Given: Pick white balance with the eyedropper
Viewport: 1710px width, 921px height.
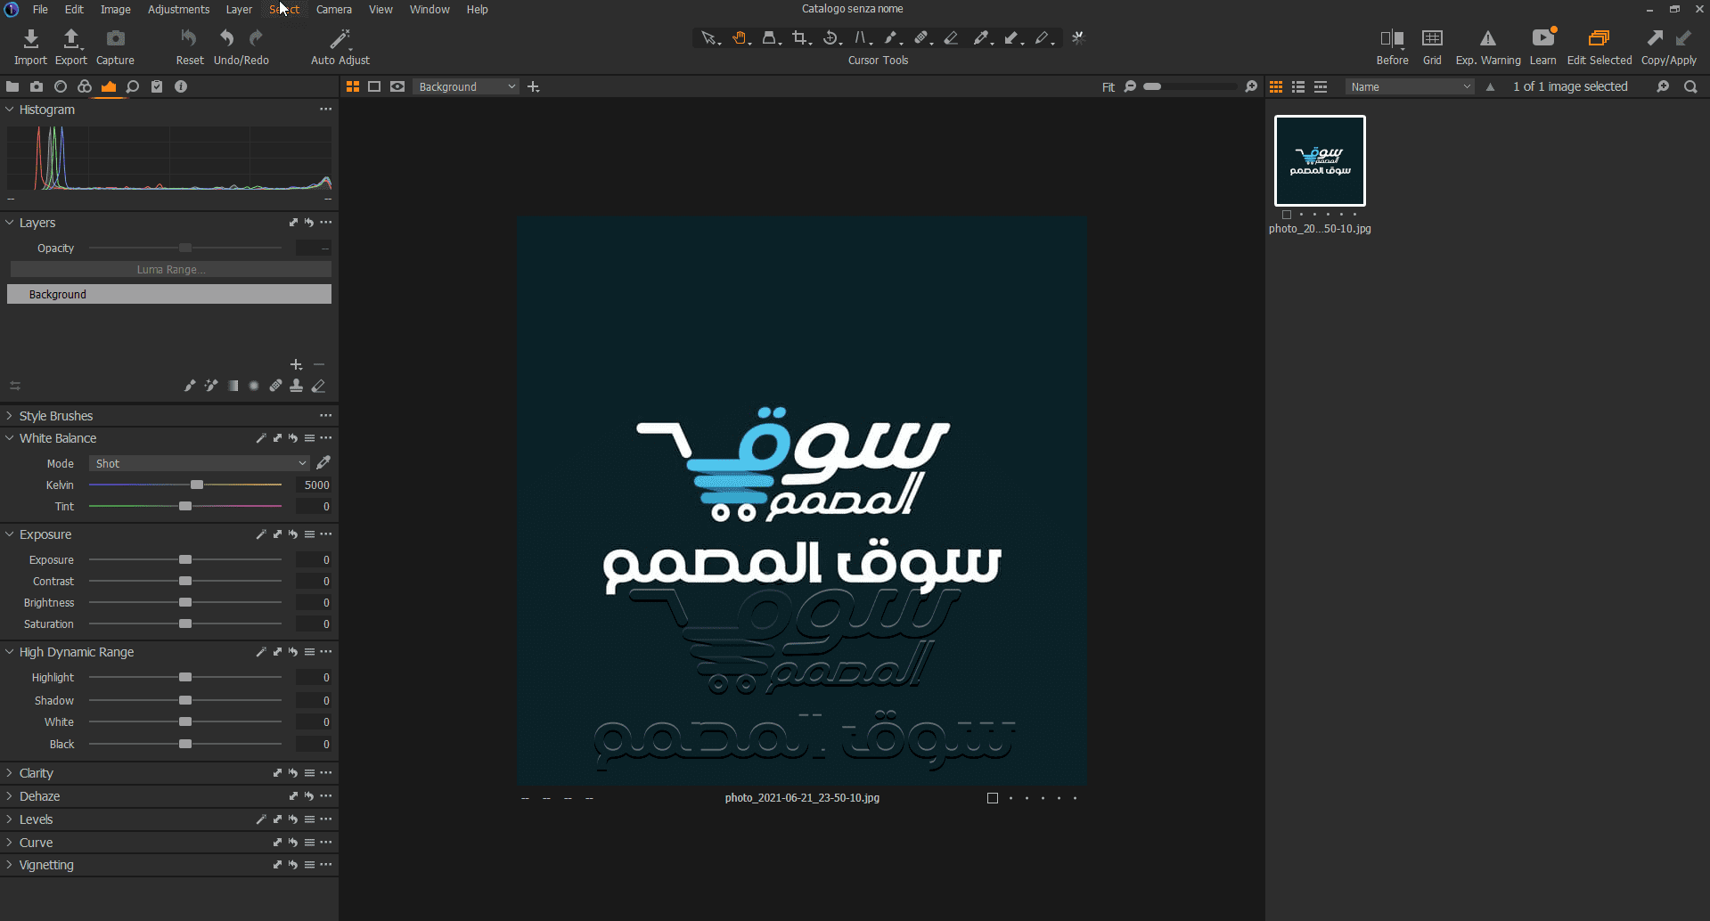Looking at the screenshot, I should 323,462.
